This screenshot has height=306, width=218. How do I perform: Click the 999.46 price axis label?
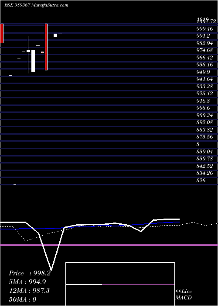204,29
